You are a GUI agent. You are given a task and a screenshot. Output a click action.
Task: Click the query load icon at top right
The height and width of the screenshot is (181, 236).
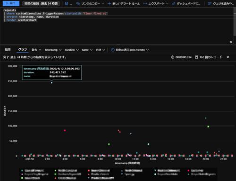point(209,3)
